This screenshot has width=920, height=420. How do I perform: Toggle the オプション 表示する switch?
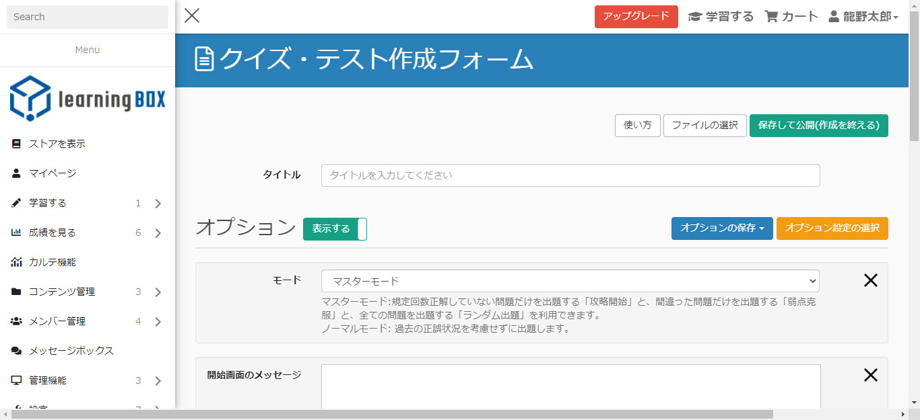335,229
